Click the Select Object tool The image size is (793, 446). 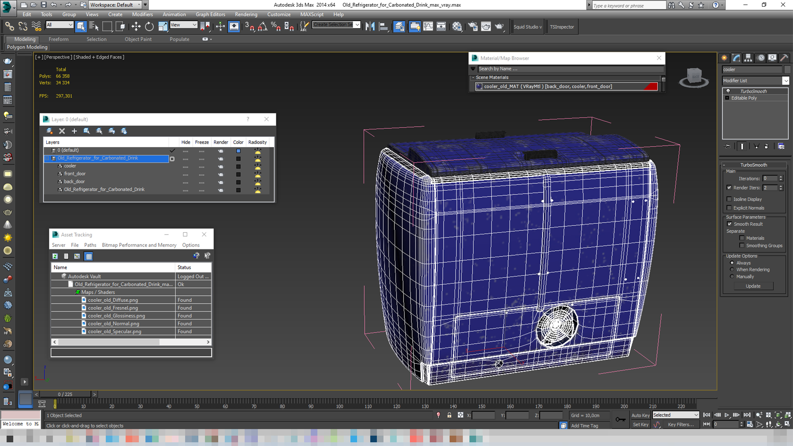[x=81, y=27]
